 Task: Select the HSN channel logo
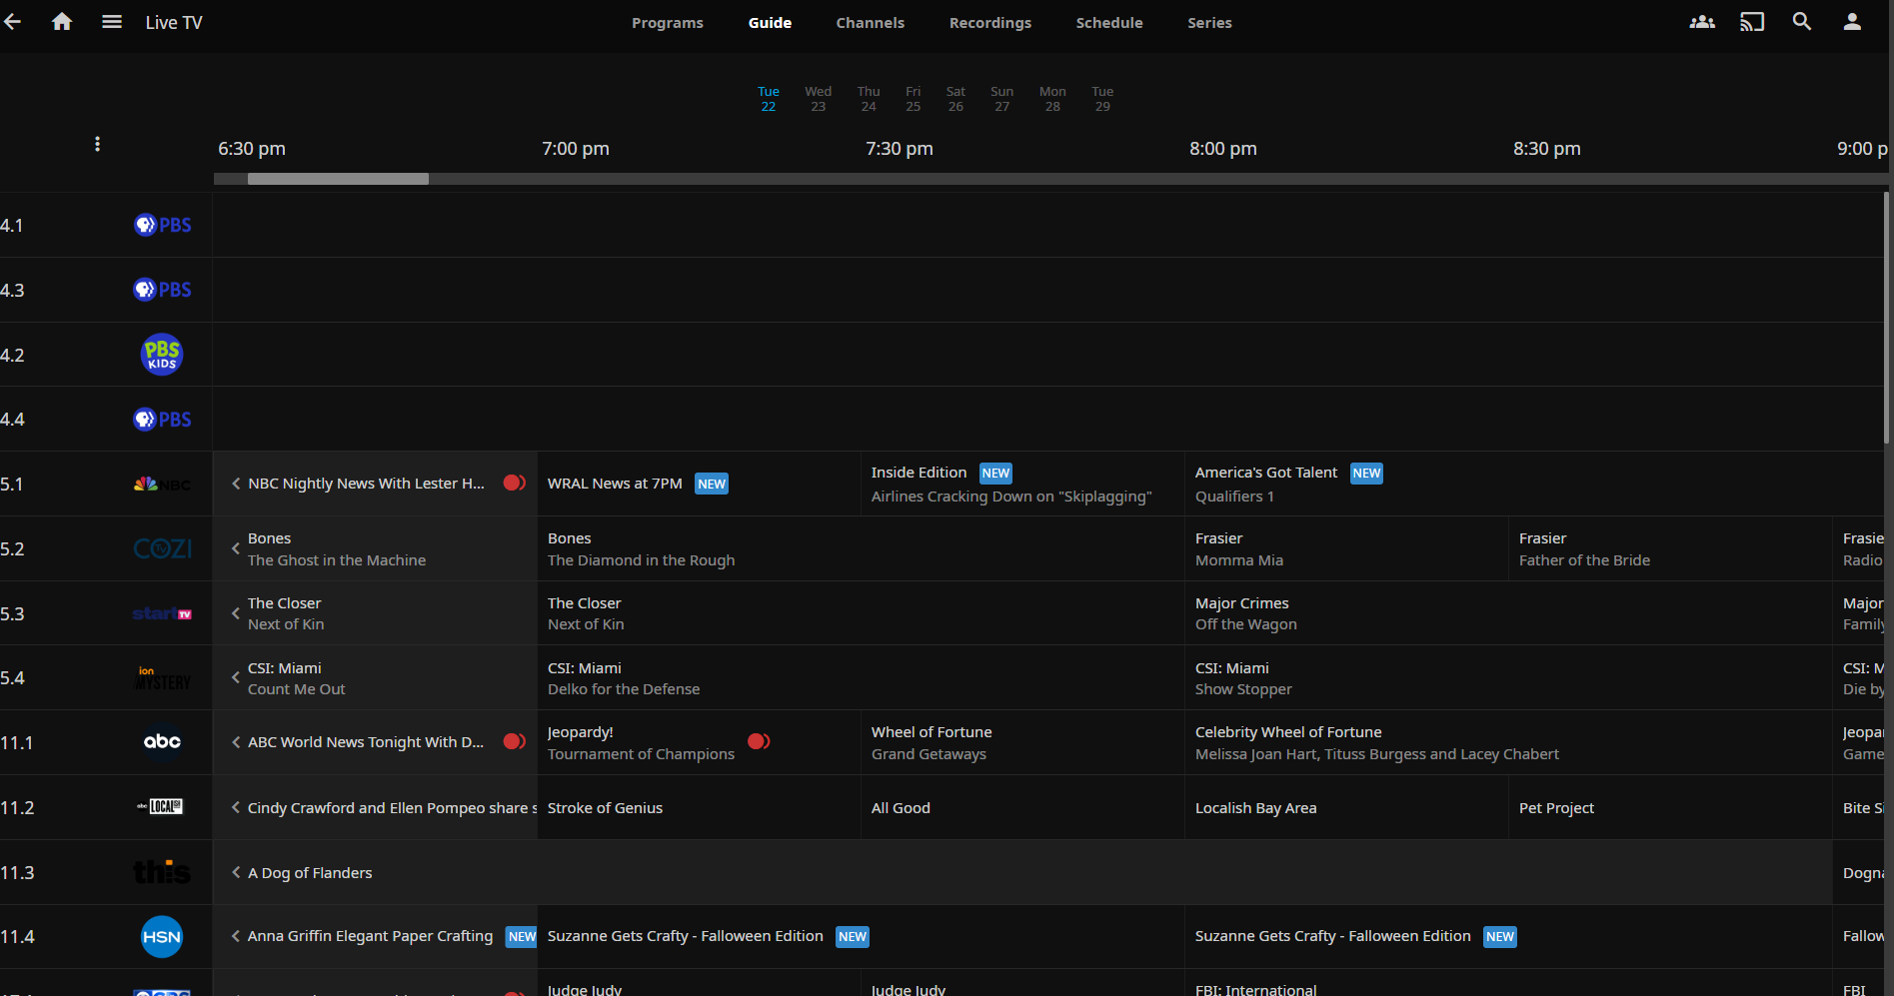162,937
